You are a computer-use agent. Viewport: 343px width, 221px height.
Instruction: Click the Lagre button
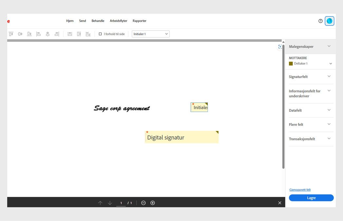pyautogui.click(x=311, y=198)
